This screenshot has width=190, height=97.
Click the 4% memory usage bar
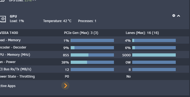(154, 40)
